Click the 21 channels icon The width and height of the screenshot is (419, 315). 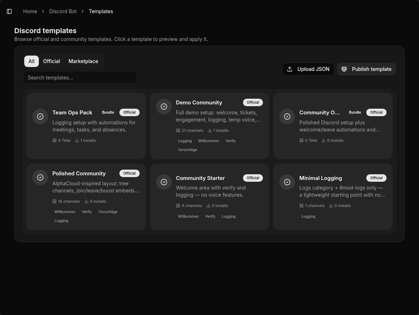tap(178, 131)
